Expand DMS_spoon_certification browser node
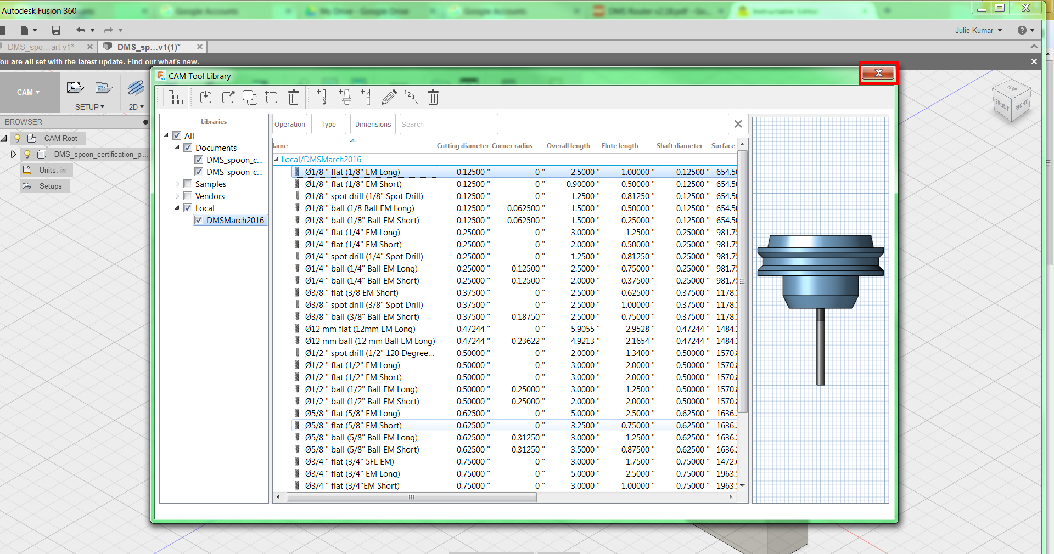Image resolution: width=1054 pixels, height=554 pixels. [13, 154]
